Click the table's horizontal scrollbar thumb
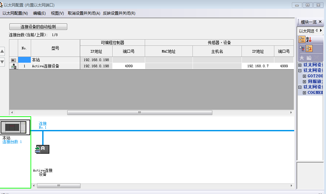The width and height of the screenshot is (326, 194). tap(140, 113)
